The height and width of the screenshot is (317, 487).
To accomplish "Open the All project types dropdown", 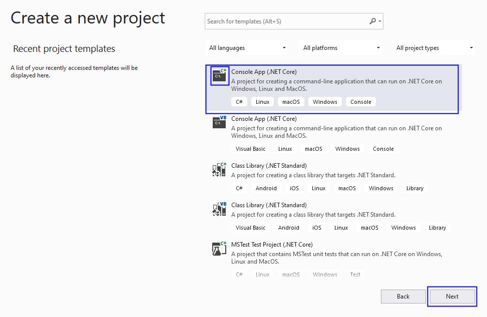I will 434,48.
